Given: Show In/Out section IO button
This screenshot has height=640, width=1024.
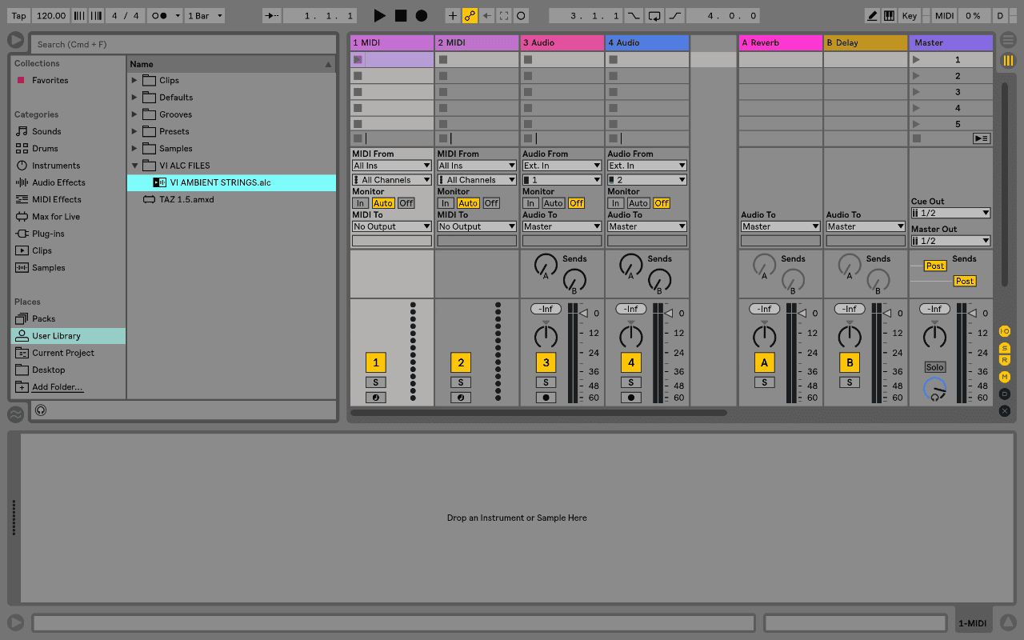Looking at the screenshot, I should 1005,331.
